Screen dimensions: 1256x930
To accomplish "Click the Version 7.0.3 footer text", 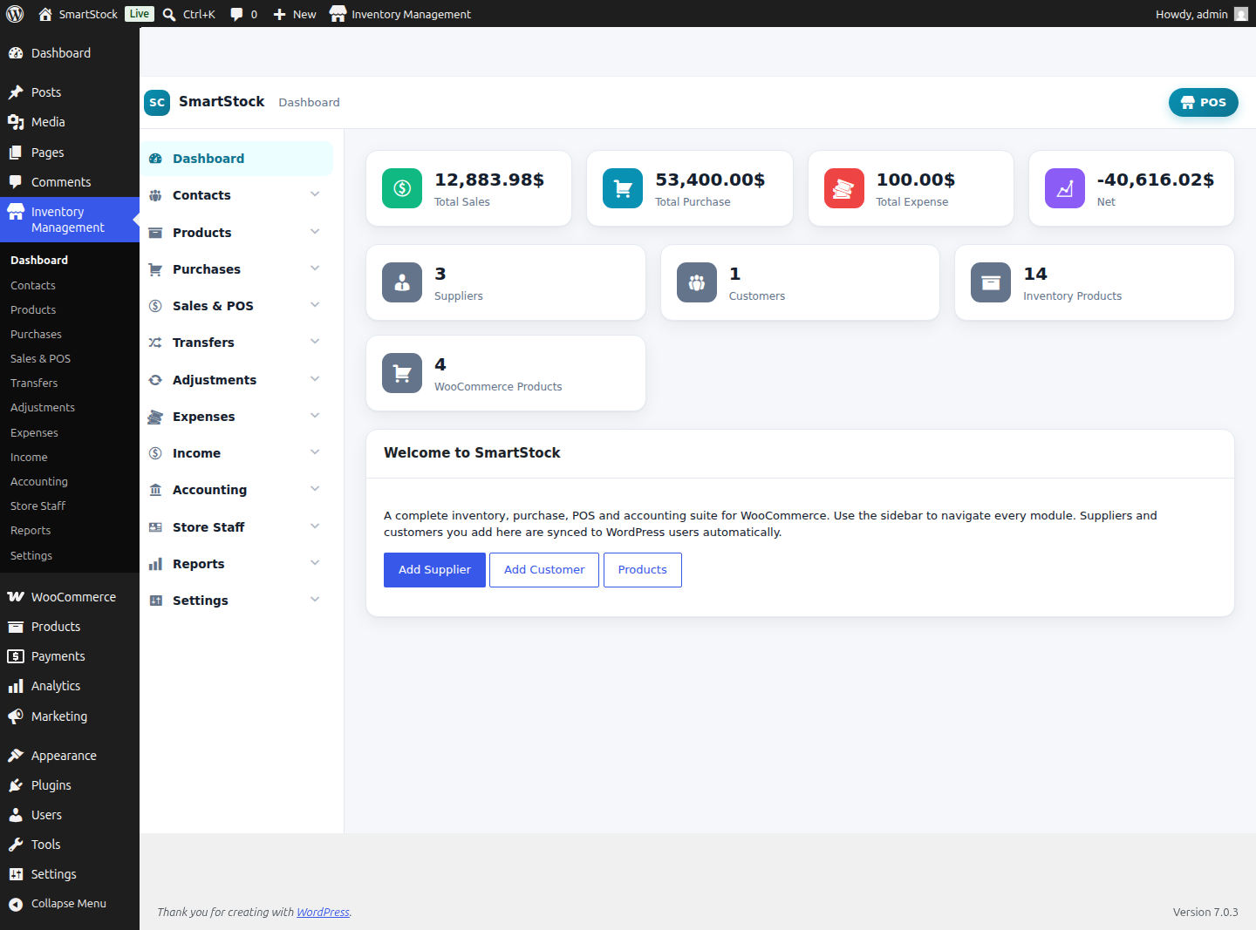I will point(1205,913).
